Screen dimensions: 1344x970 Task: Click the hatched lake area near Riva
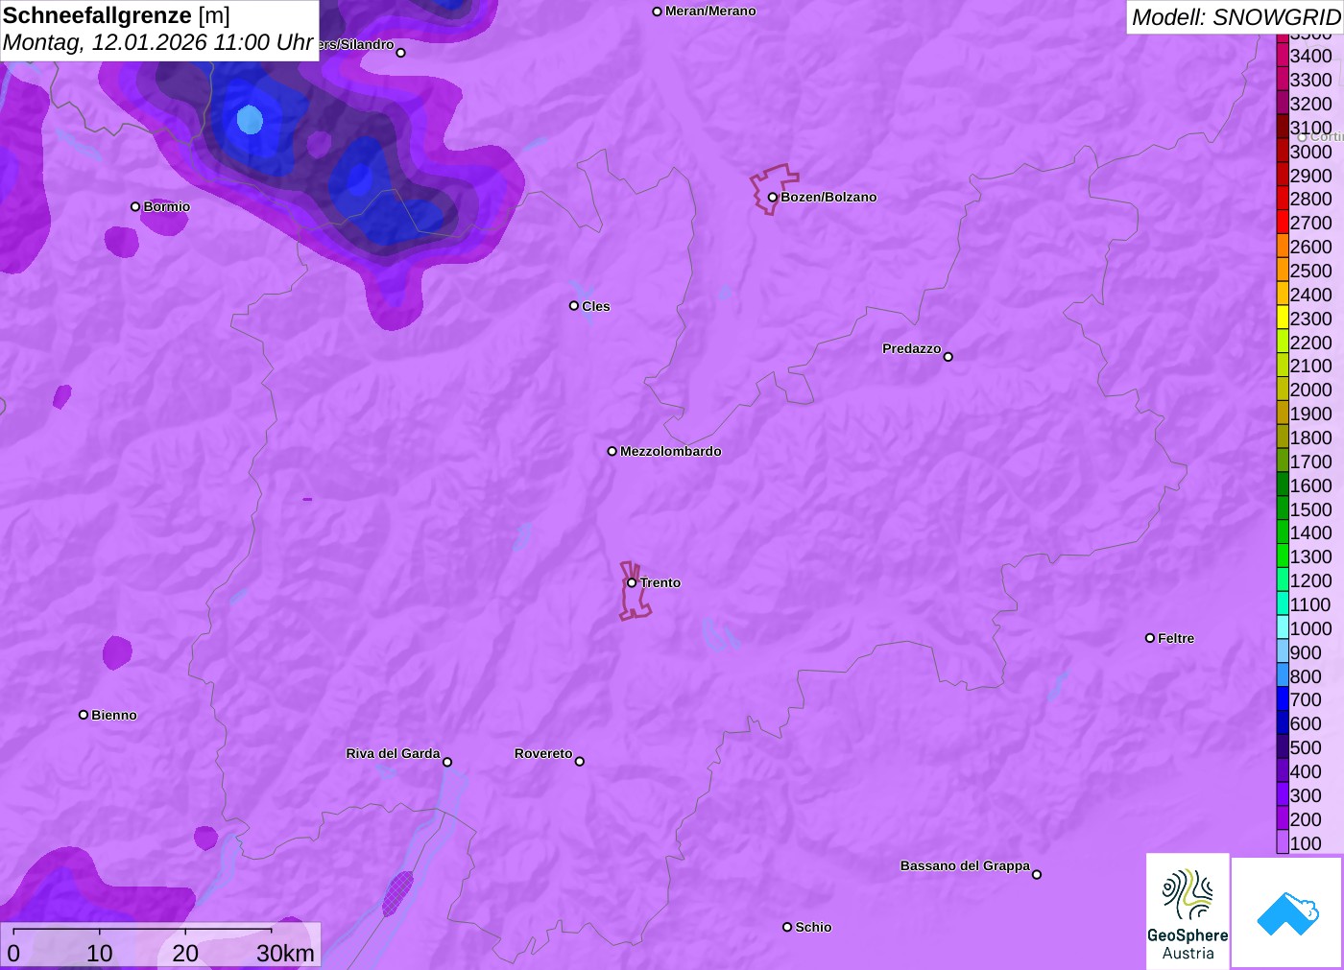[397, 893]
